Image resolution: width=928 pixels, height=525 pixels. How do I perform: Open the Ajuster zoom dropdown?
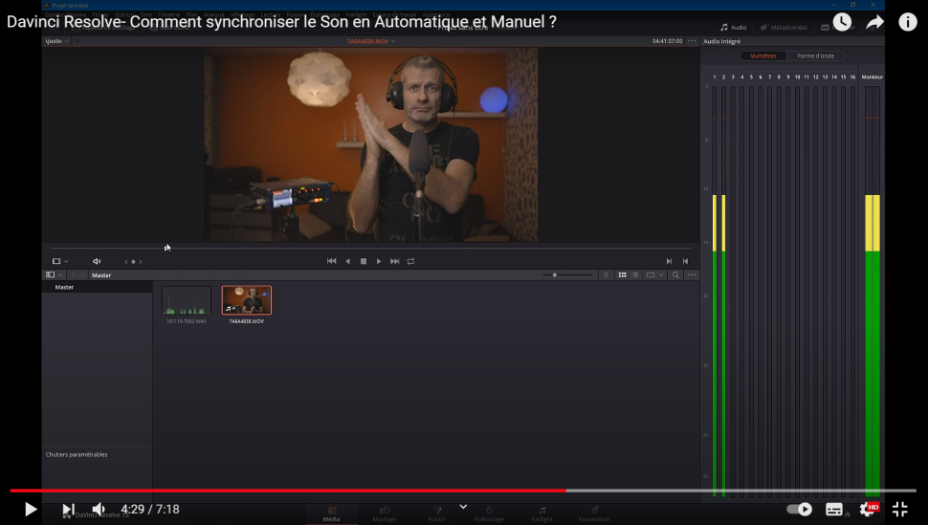56,41
